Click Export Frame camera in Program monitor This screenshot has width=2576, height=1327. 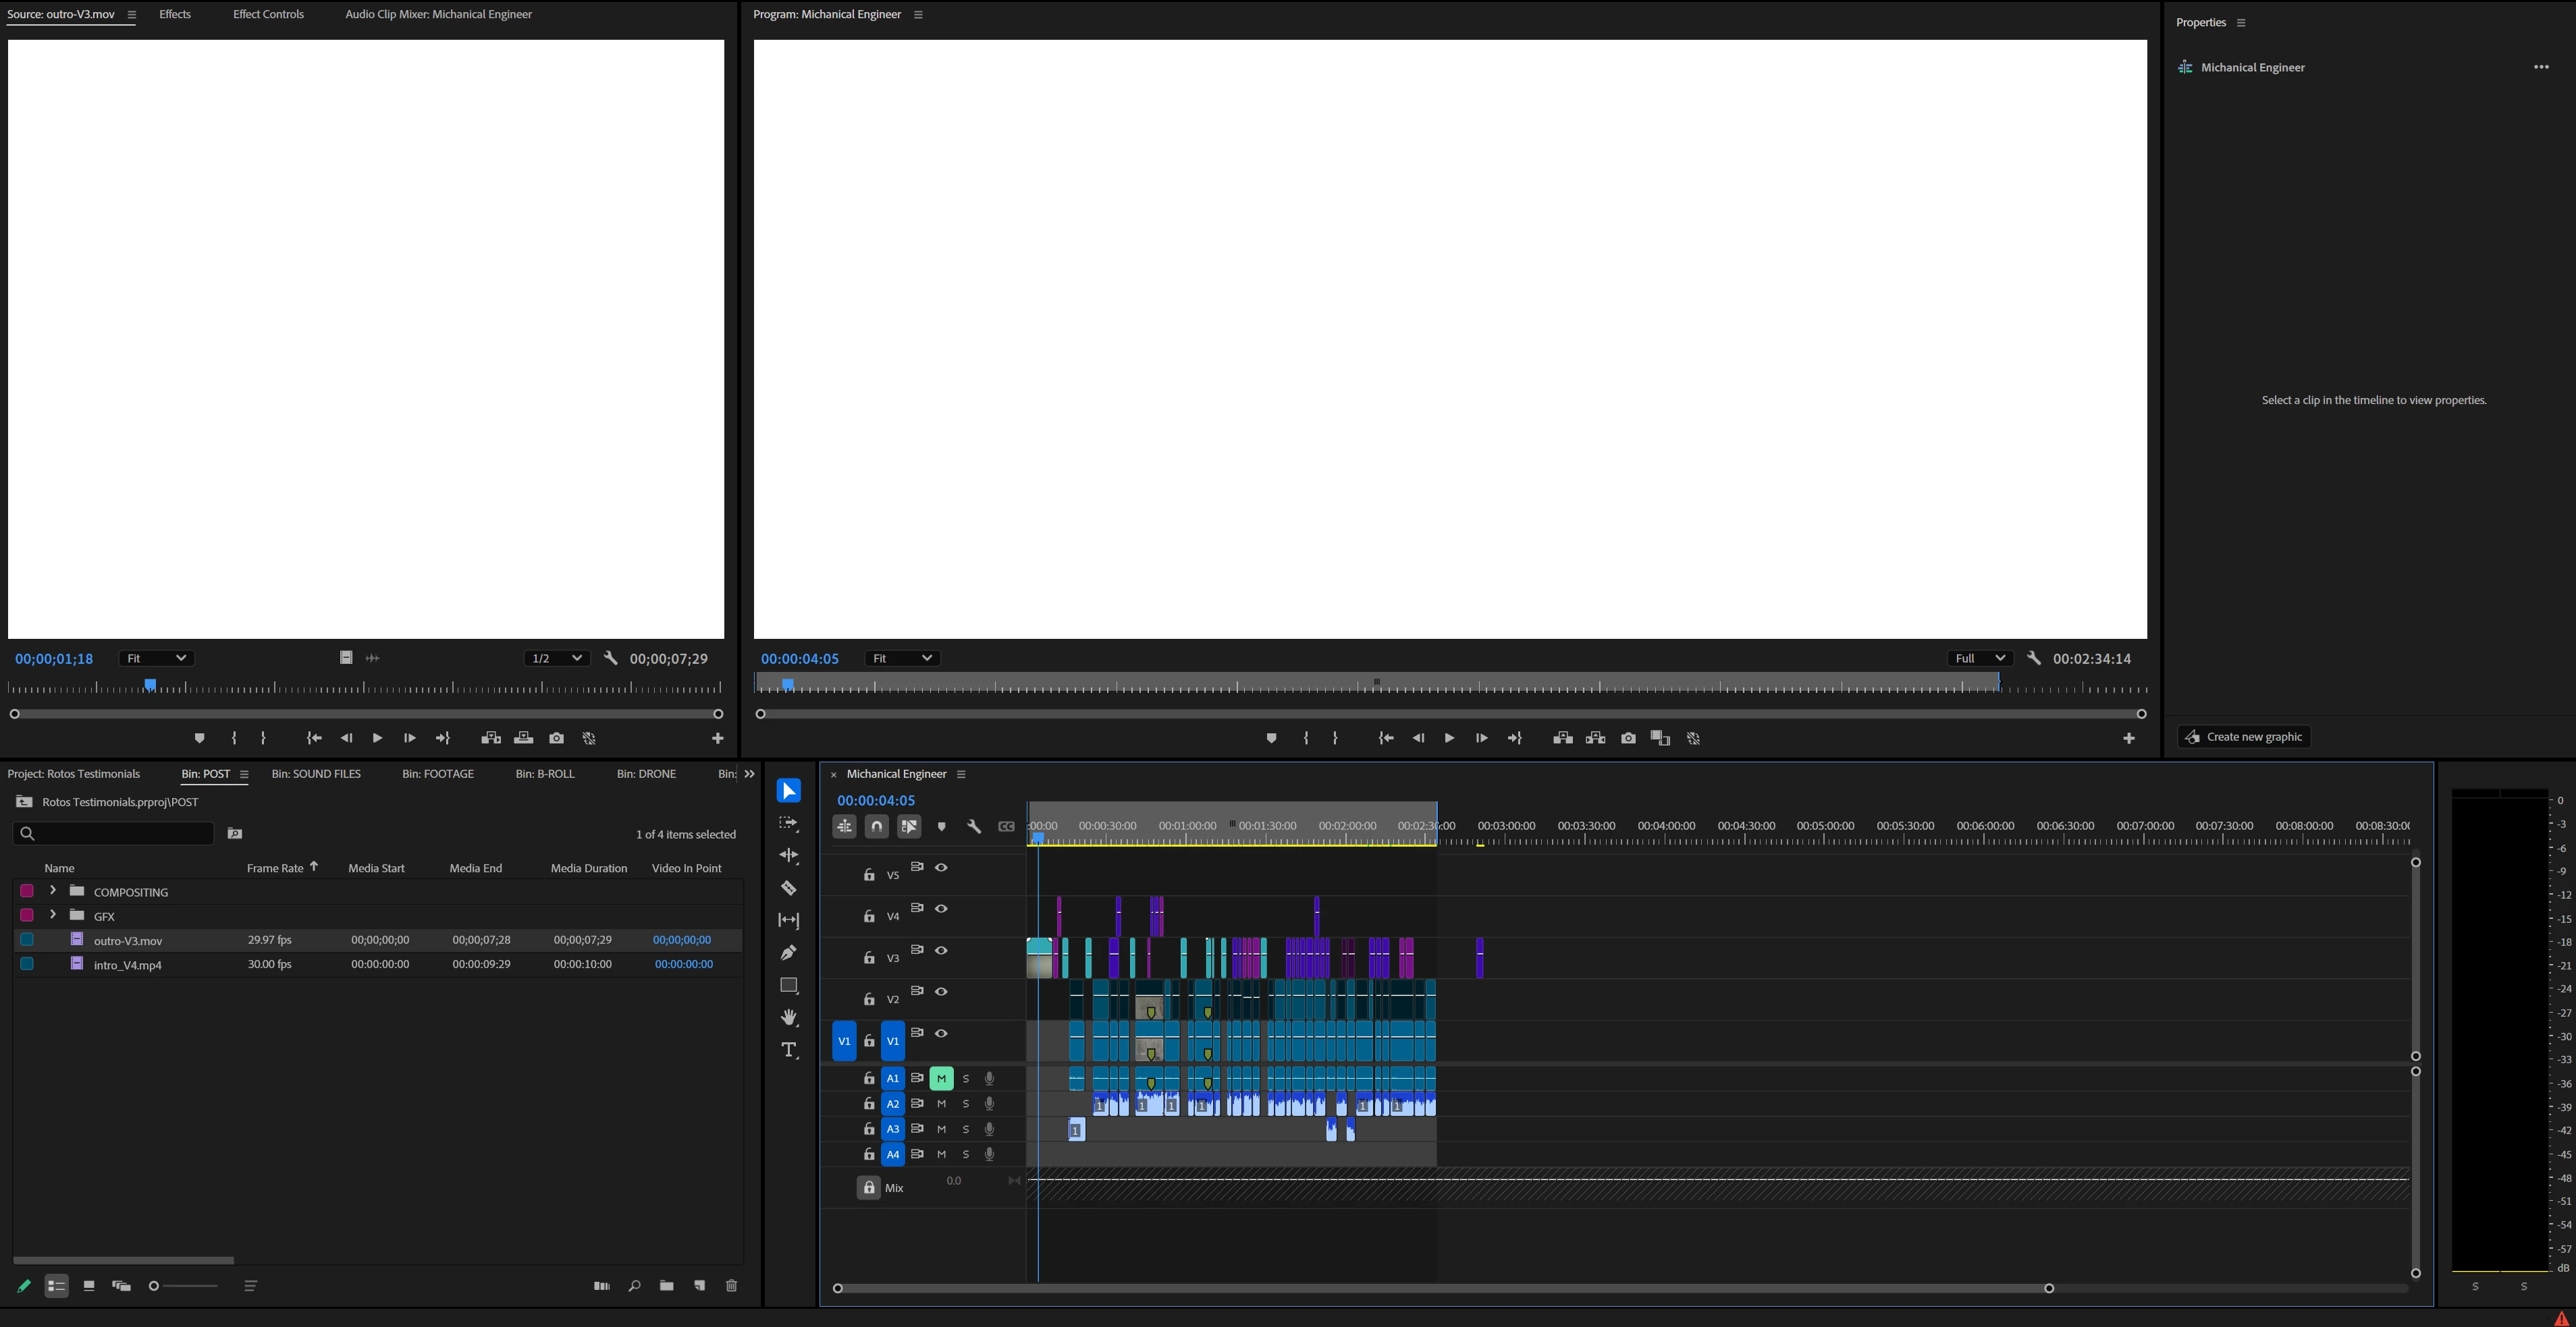click(x=1628, y=739)
